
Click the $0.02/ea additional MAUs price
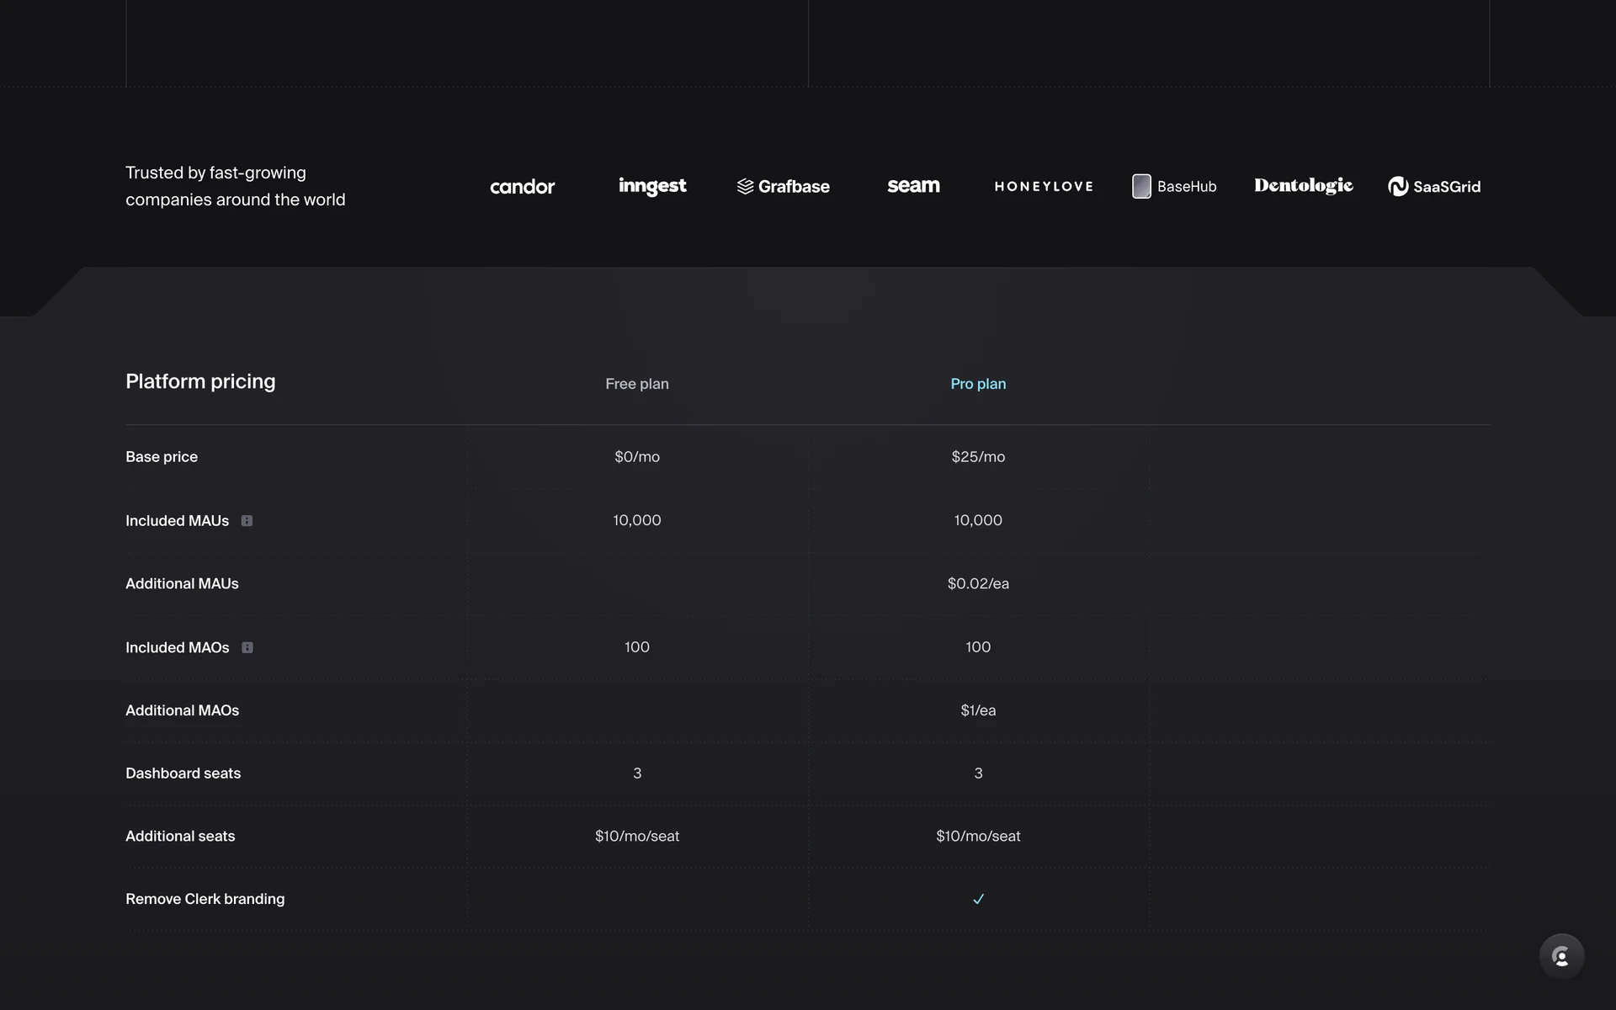(x=978, y=583)
